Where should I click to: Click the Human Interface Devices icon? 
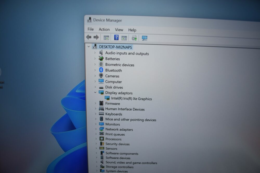[101, 109]
